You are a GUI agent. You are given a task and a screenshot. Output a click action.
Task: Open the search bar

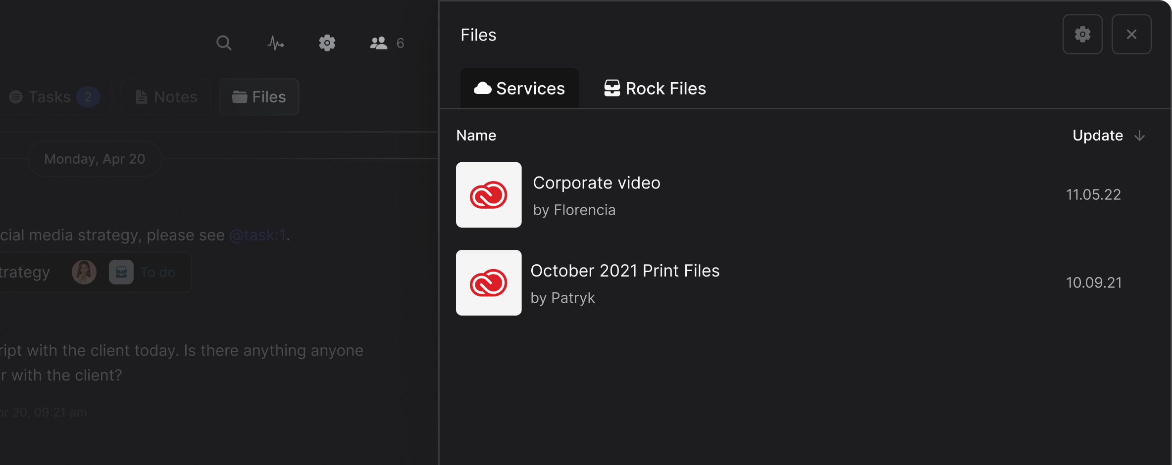pyautogui.click(x=223, y=43)
